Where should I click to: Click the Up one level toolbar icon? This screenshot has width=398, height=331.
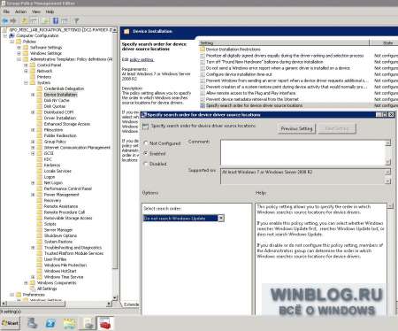[25, 20]
